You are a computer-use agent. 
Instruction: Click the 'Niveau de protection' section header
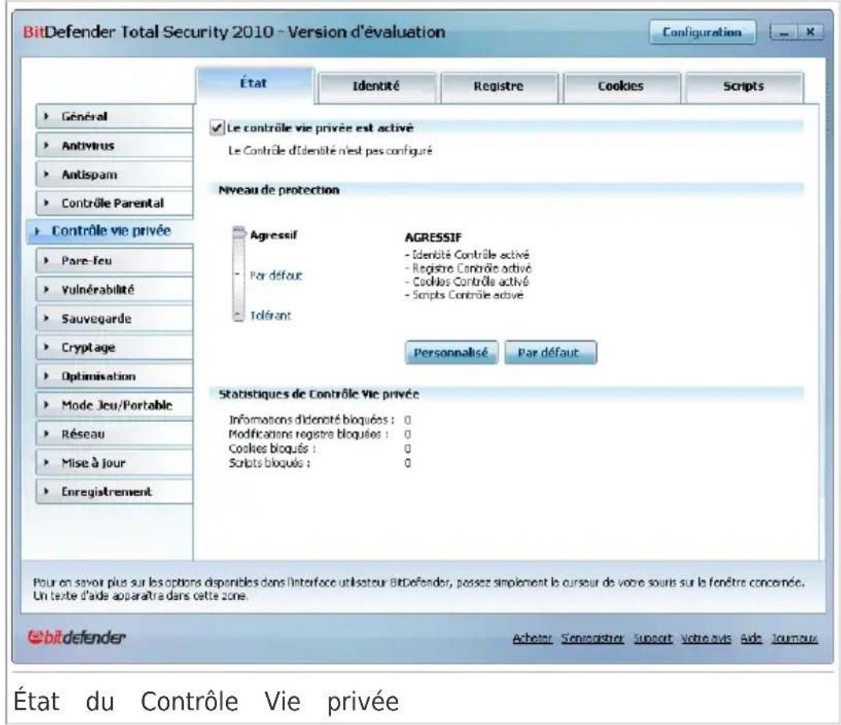(279, 190)
